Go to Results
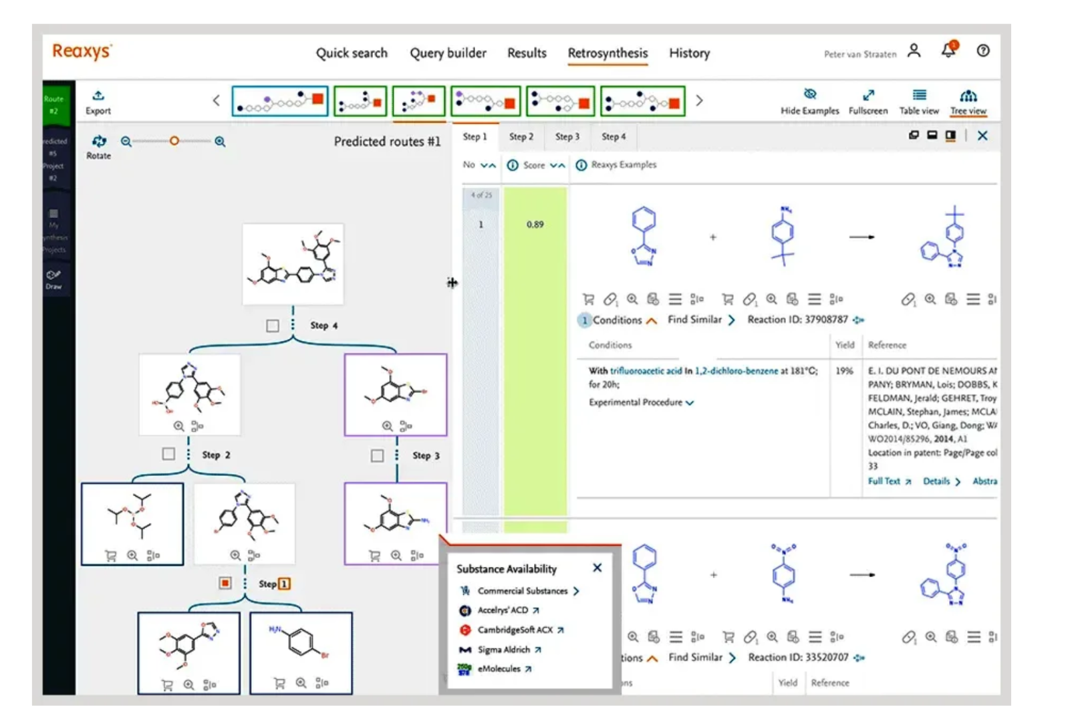 (527, 53)
